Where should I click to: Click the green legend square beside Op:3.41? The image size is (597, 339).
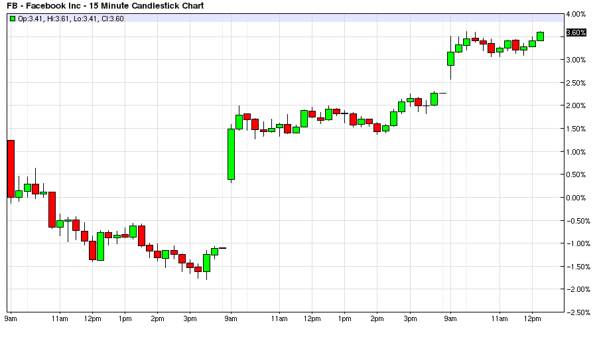pyautogui.click(x=13, y=19)
